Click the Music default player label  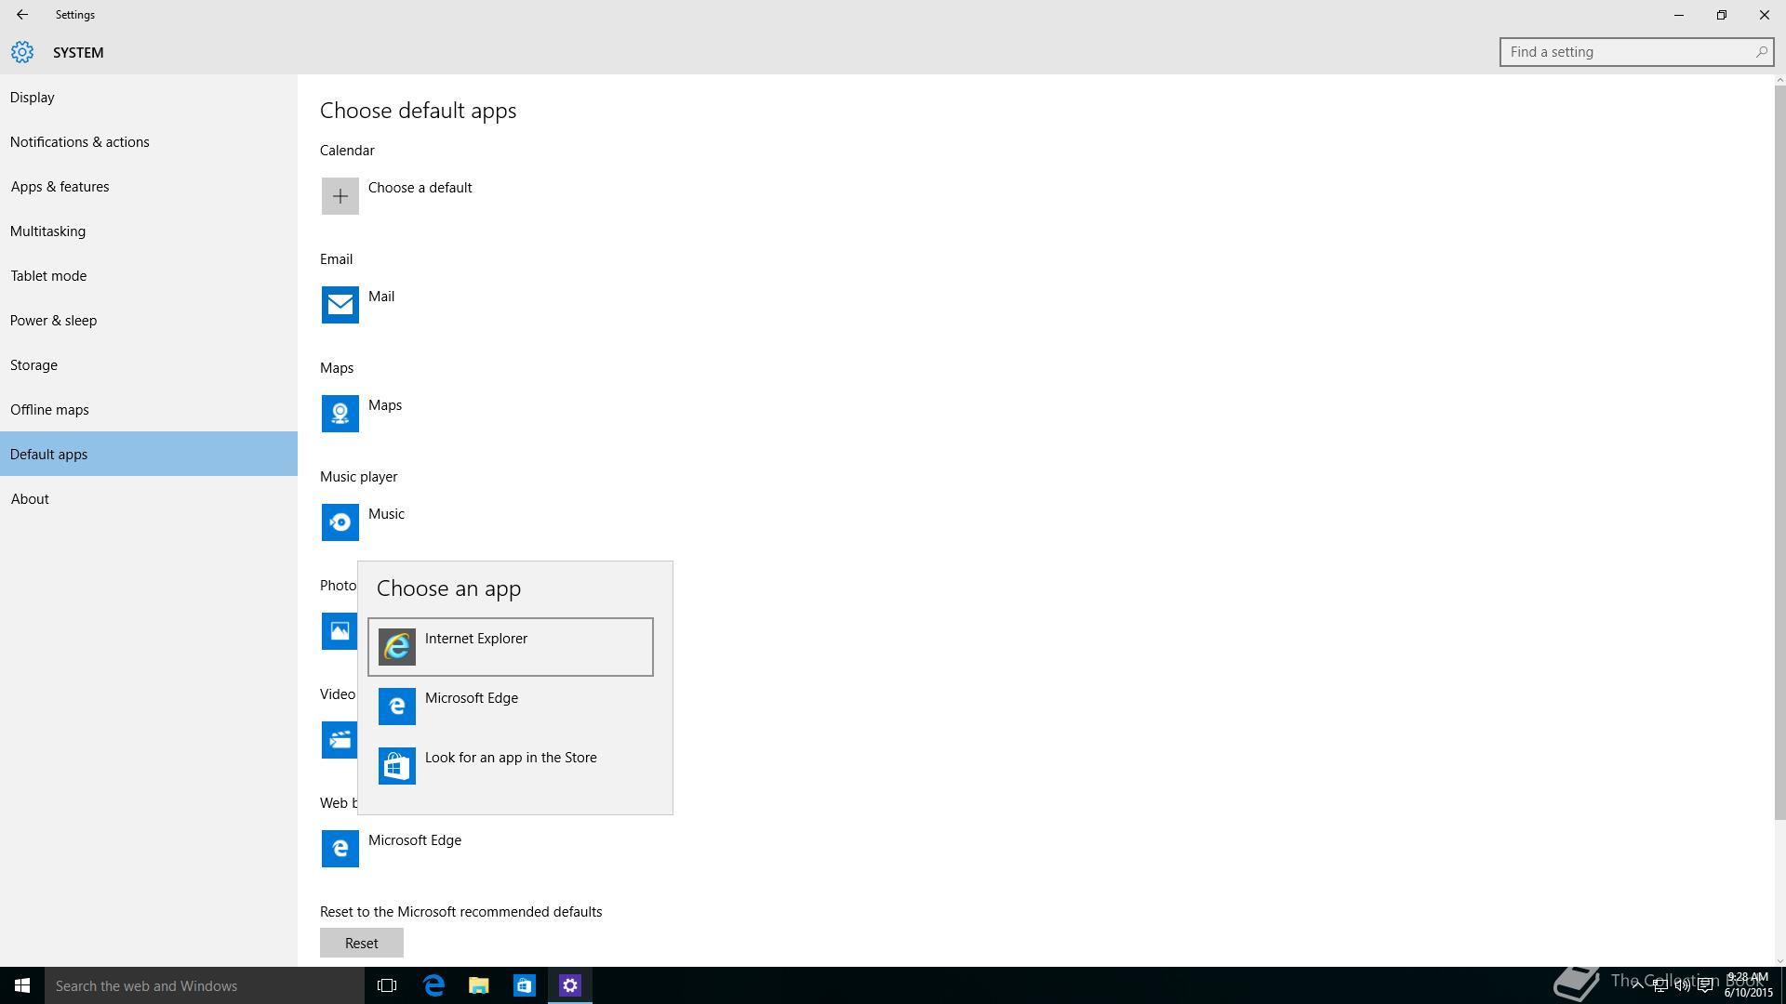point(386,514)
